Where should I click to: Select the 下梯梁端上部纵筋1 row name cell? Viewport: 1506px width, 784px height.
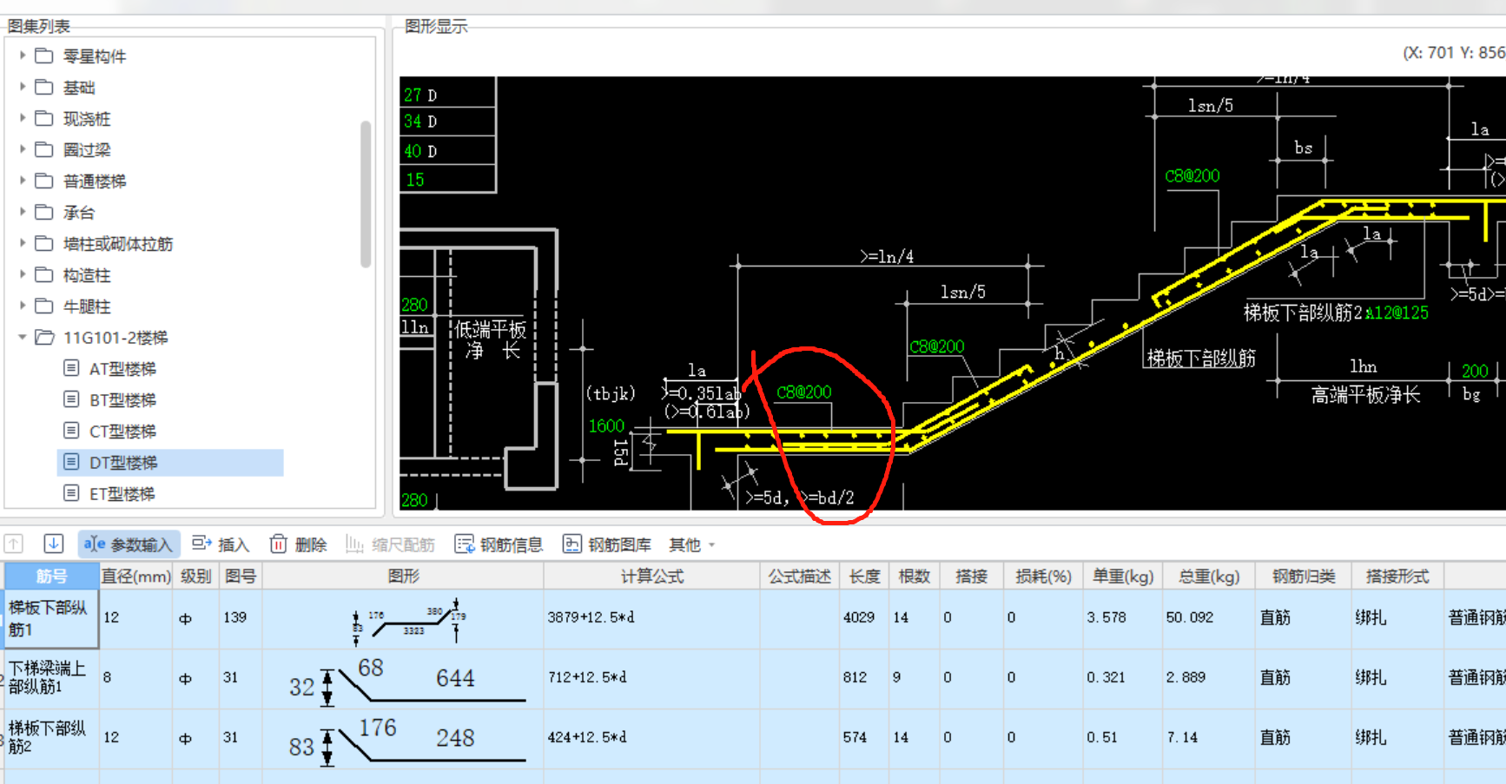pyautogui.click(x=51, y=677)
